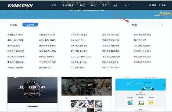Image resolution: width=172 pixels, height=112 pixels.
Task: Open category 餐饮-酒店-住宿
Action: click(x=140, y=40)
